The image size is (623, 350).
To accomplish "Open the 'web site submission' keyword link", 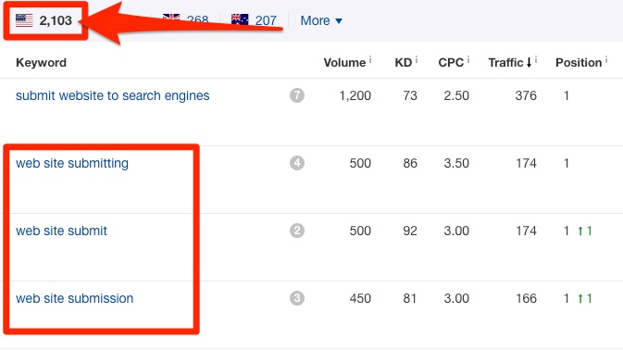I will tap(74, 298).
